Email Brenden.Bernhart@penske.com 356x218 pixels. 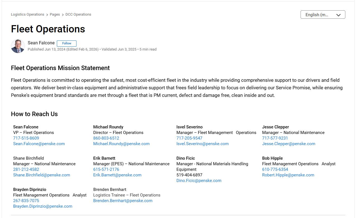123,201
